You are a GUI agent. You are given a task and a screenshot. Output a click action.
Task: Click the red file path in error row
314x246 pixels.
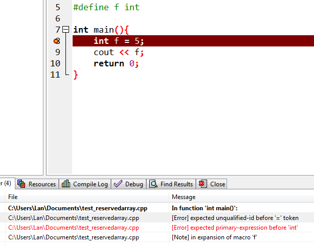74,228
